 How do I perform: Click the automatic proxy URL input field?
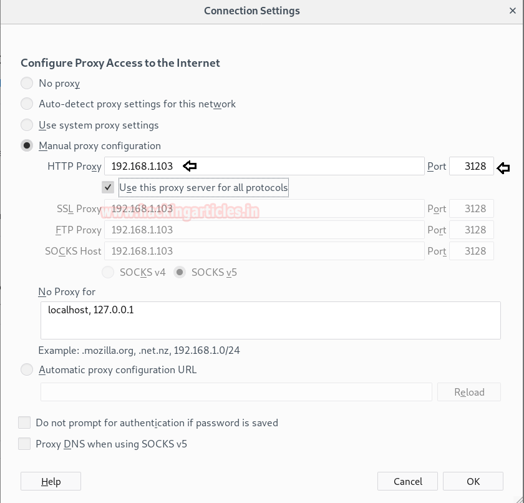click(x=236, y=392)
